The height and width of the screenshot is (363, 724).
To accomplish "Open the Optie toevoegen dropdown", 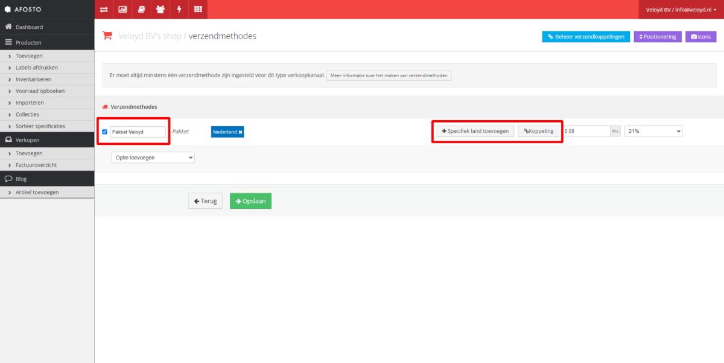I will [153, 157].
